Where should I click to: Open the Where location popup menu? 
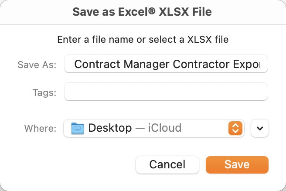click(x=154, y=128)
